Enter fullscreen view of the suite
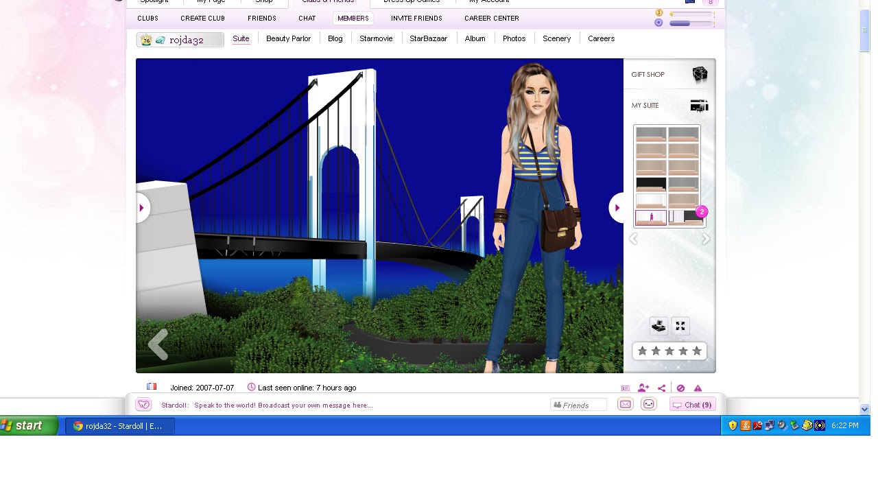The width and height of the screenshot is (878, 494). [680, 326]
